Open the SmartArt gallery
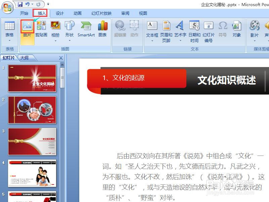The width and height of the screenshot is (269, 202). tap(86, 30)
